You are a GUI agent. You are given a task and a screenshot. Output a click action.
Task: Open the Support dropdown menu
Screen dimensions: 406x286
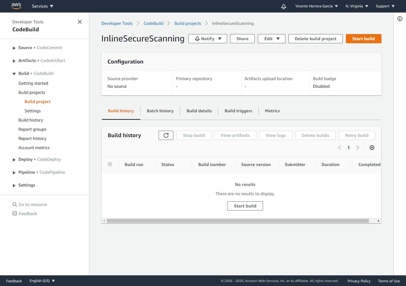coord(385,6)
